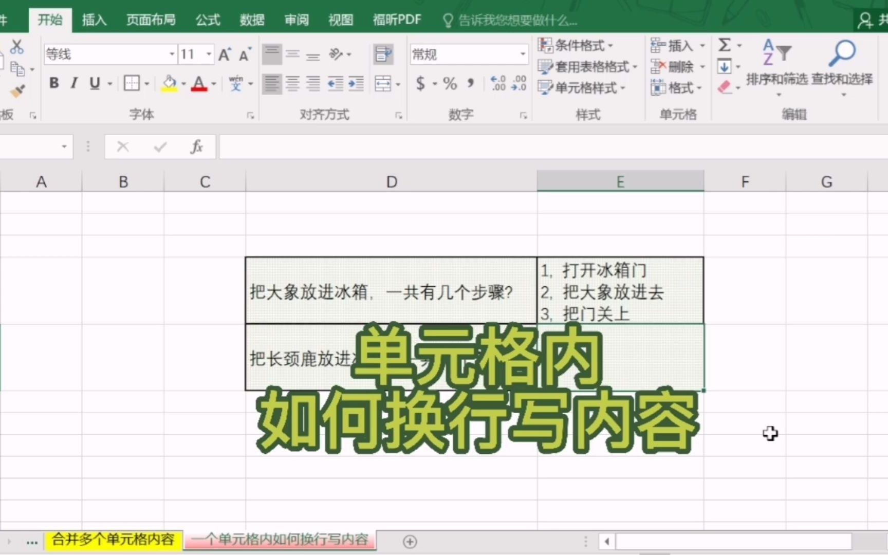Increase decimal places
The image size is (888, 555).
(x=498, y=83)
